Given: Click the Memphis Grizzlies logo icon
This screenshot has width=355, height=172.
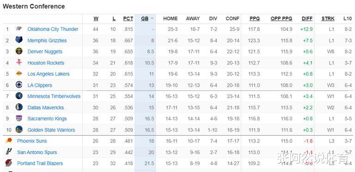Looking at the screenshot, I should pyautogui.click(x=19, y=40).
